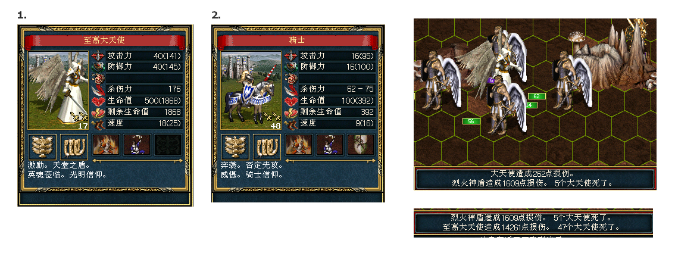Screen dimensions: 675x256
Task: Click the right ability scroll arrow in 骑士 panel
Action: [373, 161]
